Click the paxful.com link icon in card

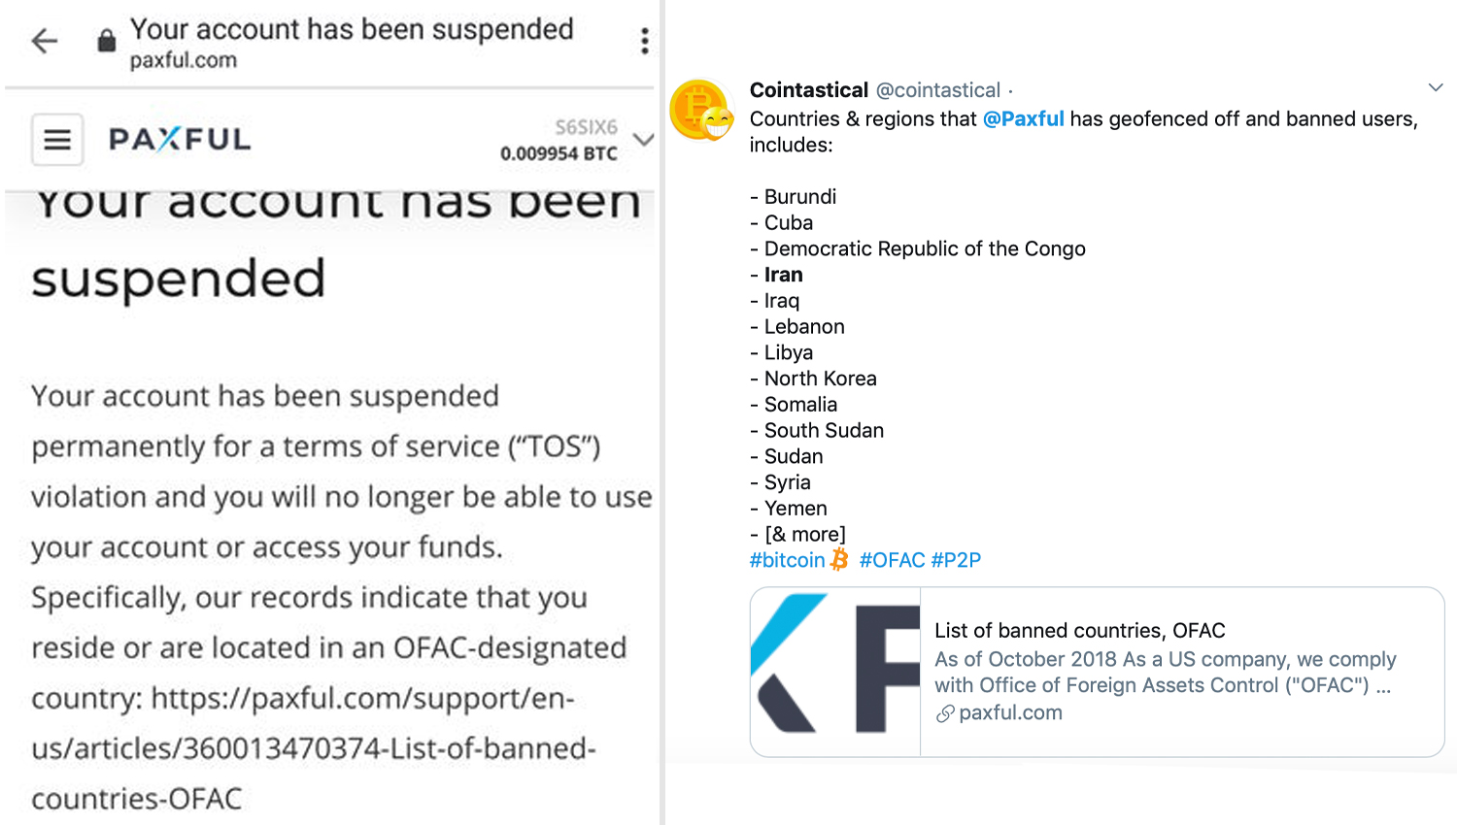tap(945, 714)
